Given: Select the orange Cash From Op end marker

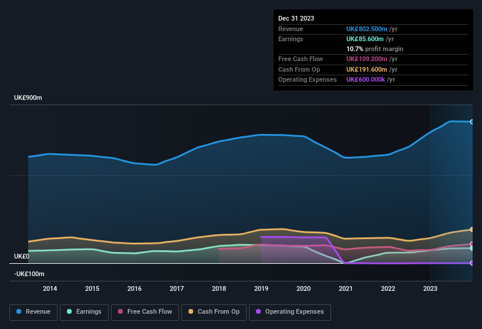Looking at the screenshot, I should [472, 229].
